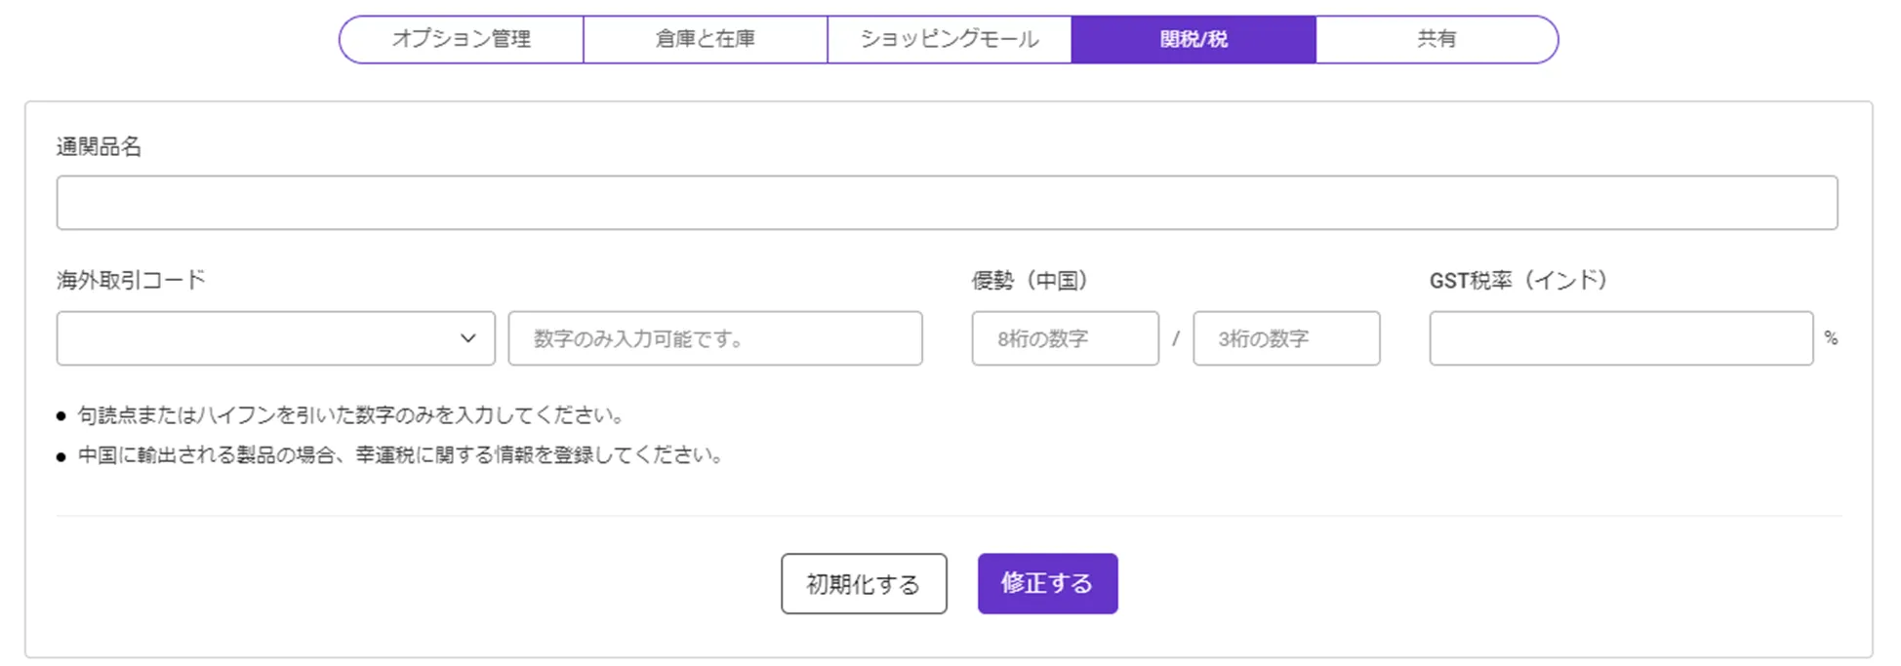Click the 通関品名 label
The width and height of the screenshot is (1901, 666).
tap(99, 147)
